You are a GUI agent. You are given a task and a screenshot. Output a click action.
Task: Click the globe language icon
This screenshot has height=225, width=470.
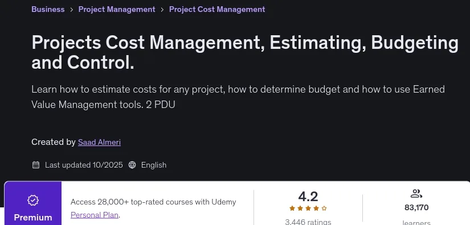pos(132,165)
